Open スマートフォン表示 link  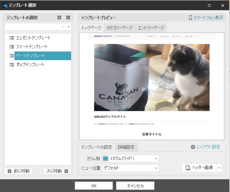(x=208, y=18)
